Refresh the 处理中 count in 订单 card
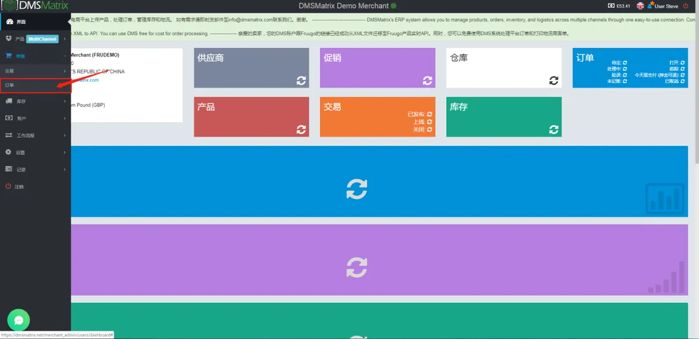The height and width of the screenshot is (339, 699). click(x=625, y=69)
